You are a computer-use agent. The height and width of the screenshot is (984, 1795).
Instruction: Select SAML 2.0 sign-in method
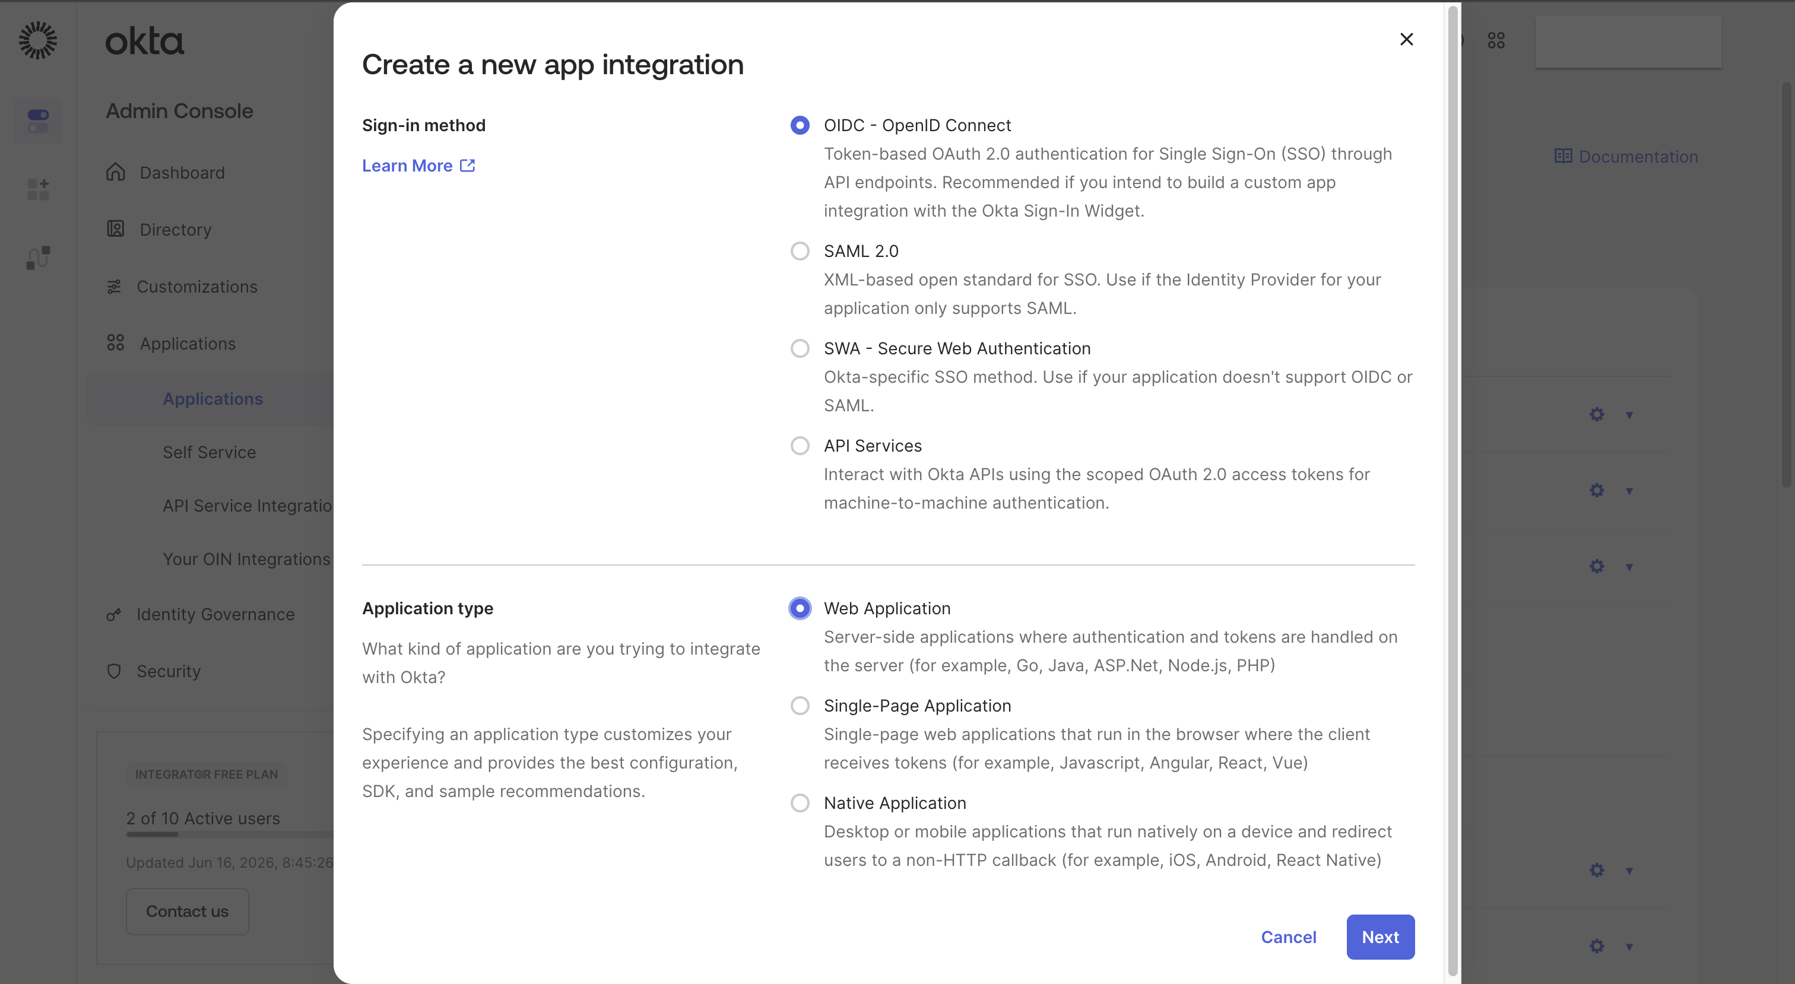point(800,251)
